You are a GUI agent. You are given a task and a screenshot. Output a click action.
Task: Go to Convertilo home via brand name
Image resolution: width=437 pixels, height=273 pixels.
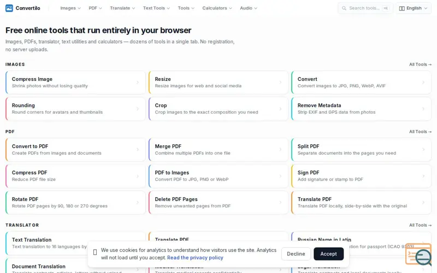click(28, 8)
